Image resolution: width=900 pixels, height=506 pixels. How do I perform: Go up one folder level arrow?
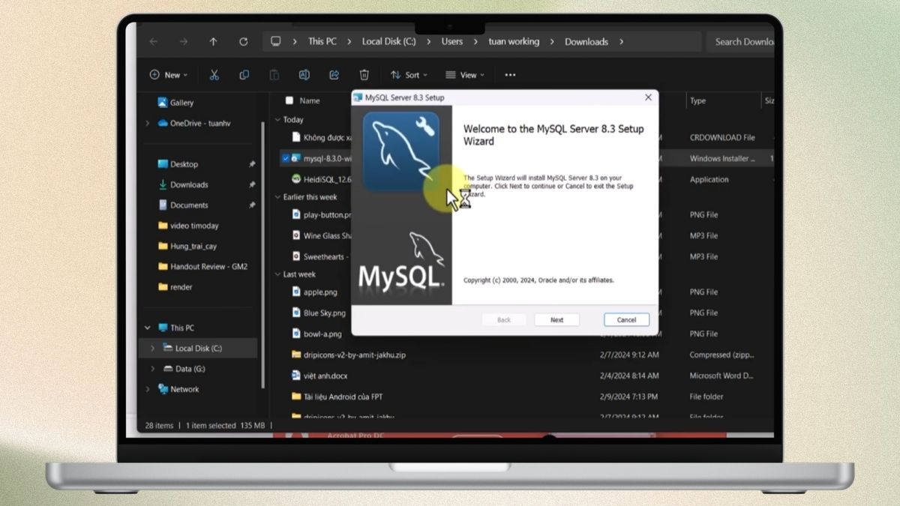click(x=213, y=42)
